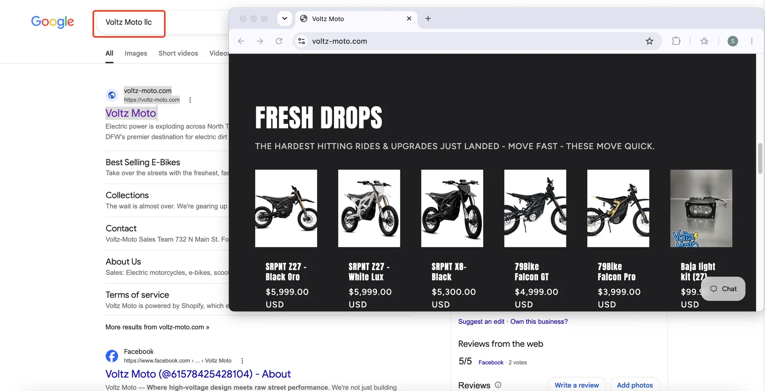Open 79Bike Falcon GT product image
Image resolution: width=765 pixels, height=391 pixels.
[x=535, y=208]
